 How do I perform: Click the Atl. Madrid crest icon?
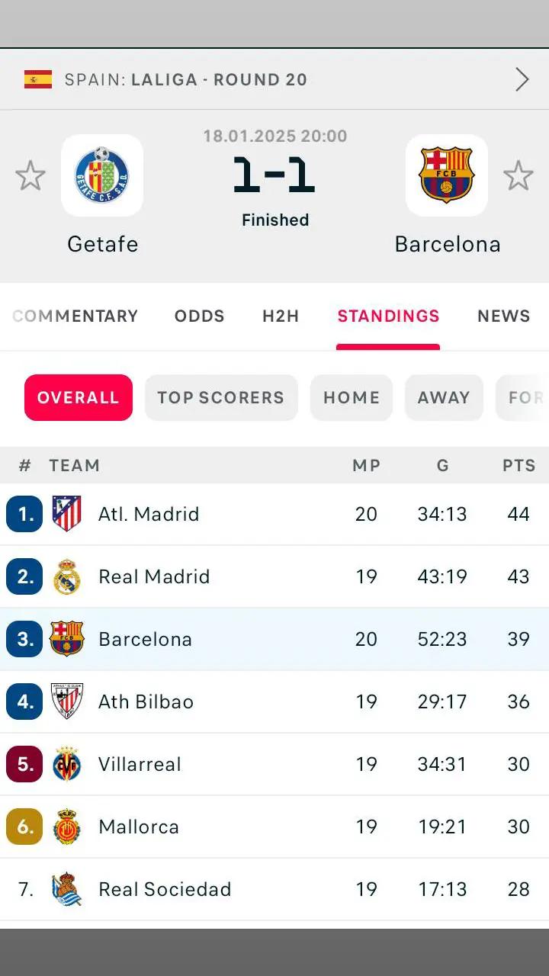(x=67, y=514)
